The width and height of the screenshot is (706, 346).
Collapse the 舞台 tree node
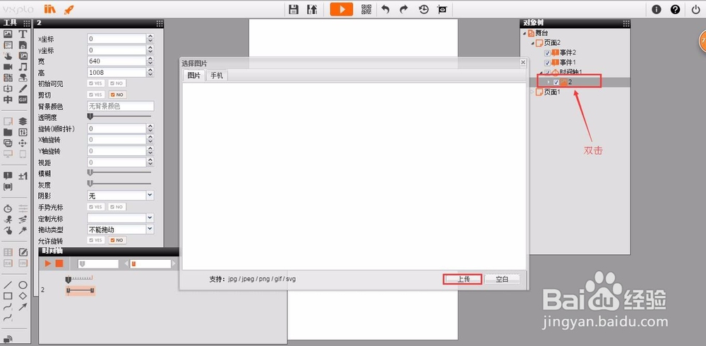point(524,33)
